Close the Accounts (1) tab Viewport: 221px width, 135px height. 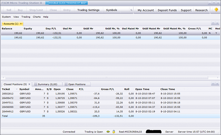click(x=21, y=24)
